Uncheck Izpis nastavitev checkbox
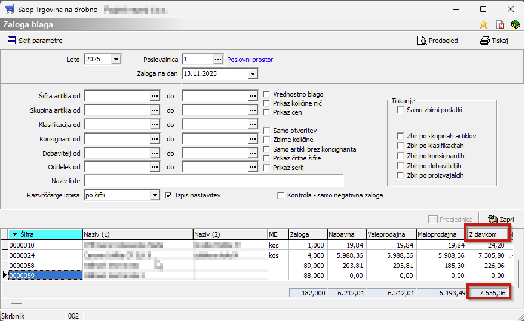 (x=168, y=195)
